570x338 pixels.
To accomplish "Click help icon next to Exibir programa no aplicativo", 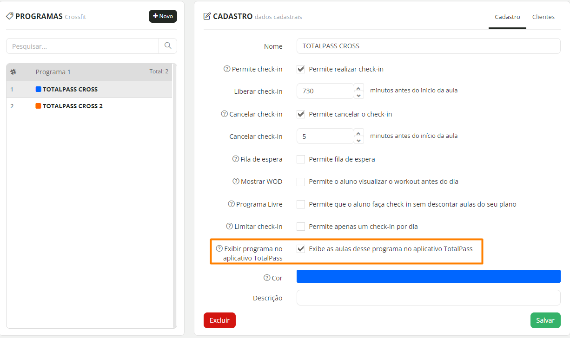I will click(219, 248).
